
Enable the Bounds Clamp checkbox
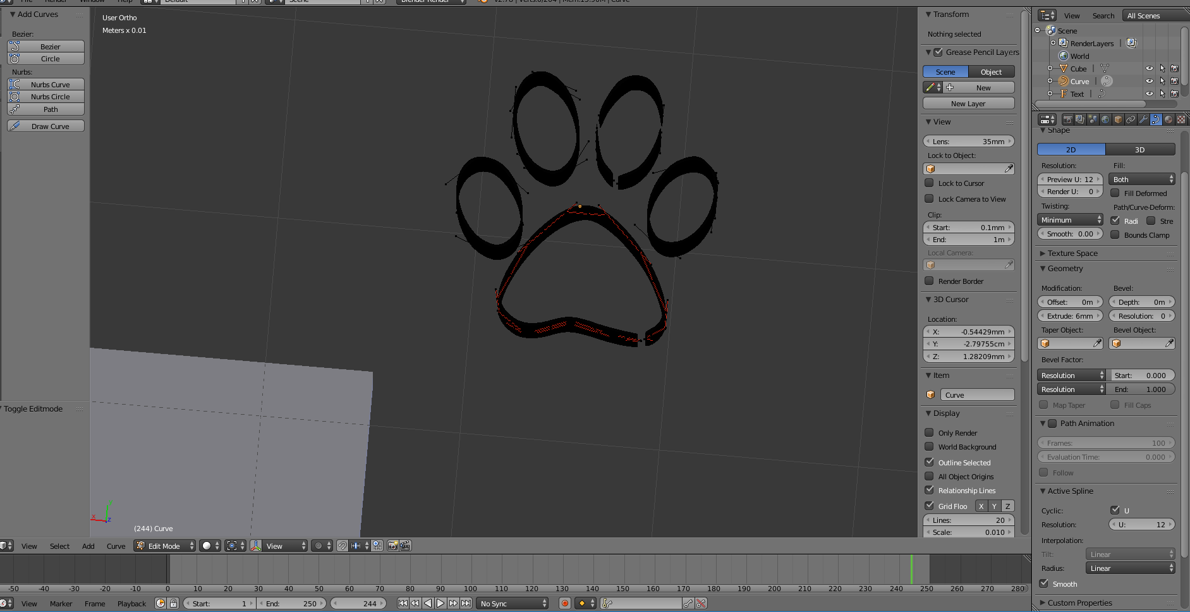point(1115,235)
